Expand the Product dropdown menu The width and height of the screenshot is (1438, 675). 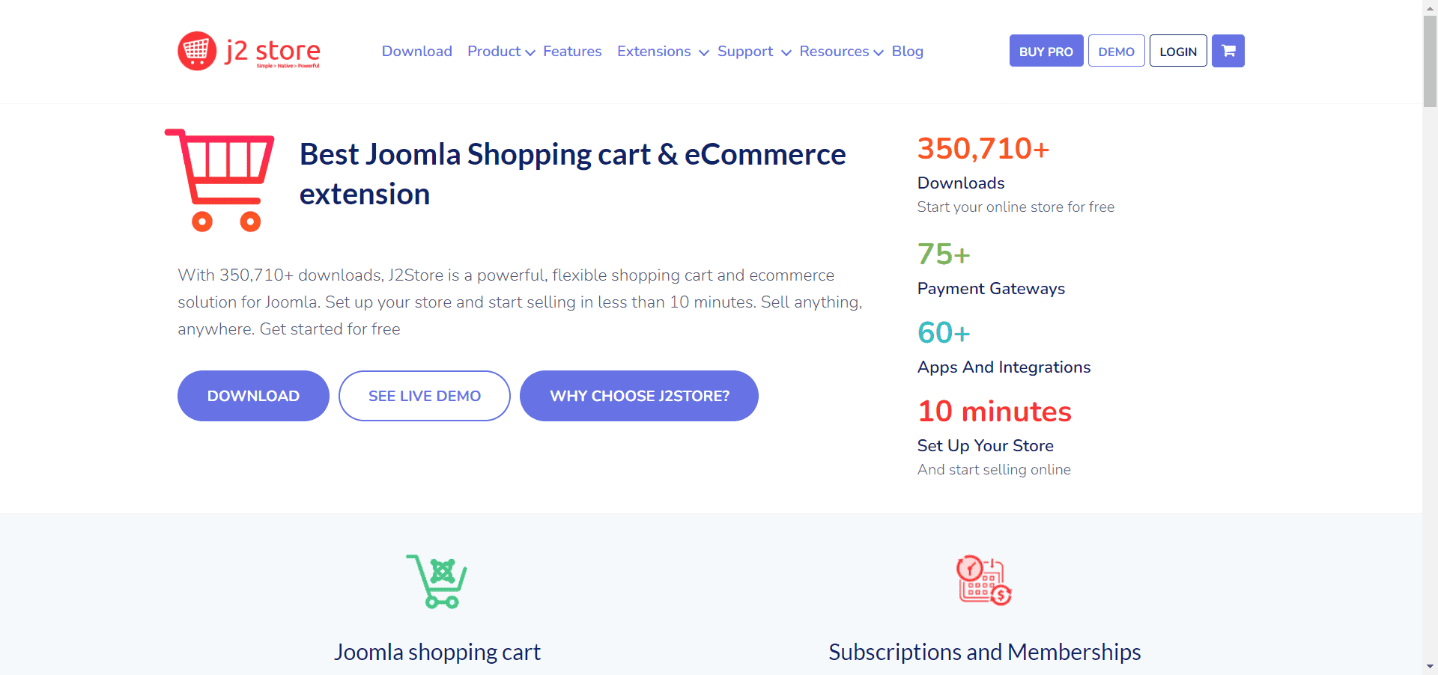coord(501,52)
